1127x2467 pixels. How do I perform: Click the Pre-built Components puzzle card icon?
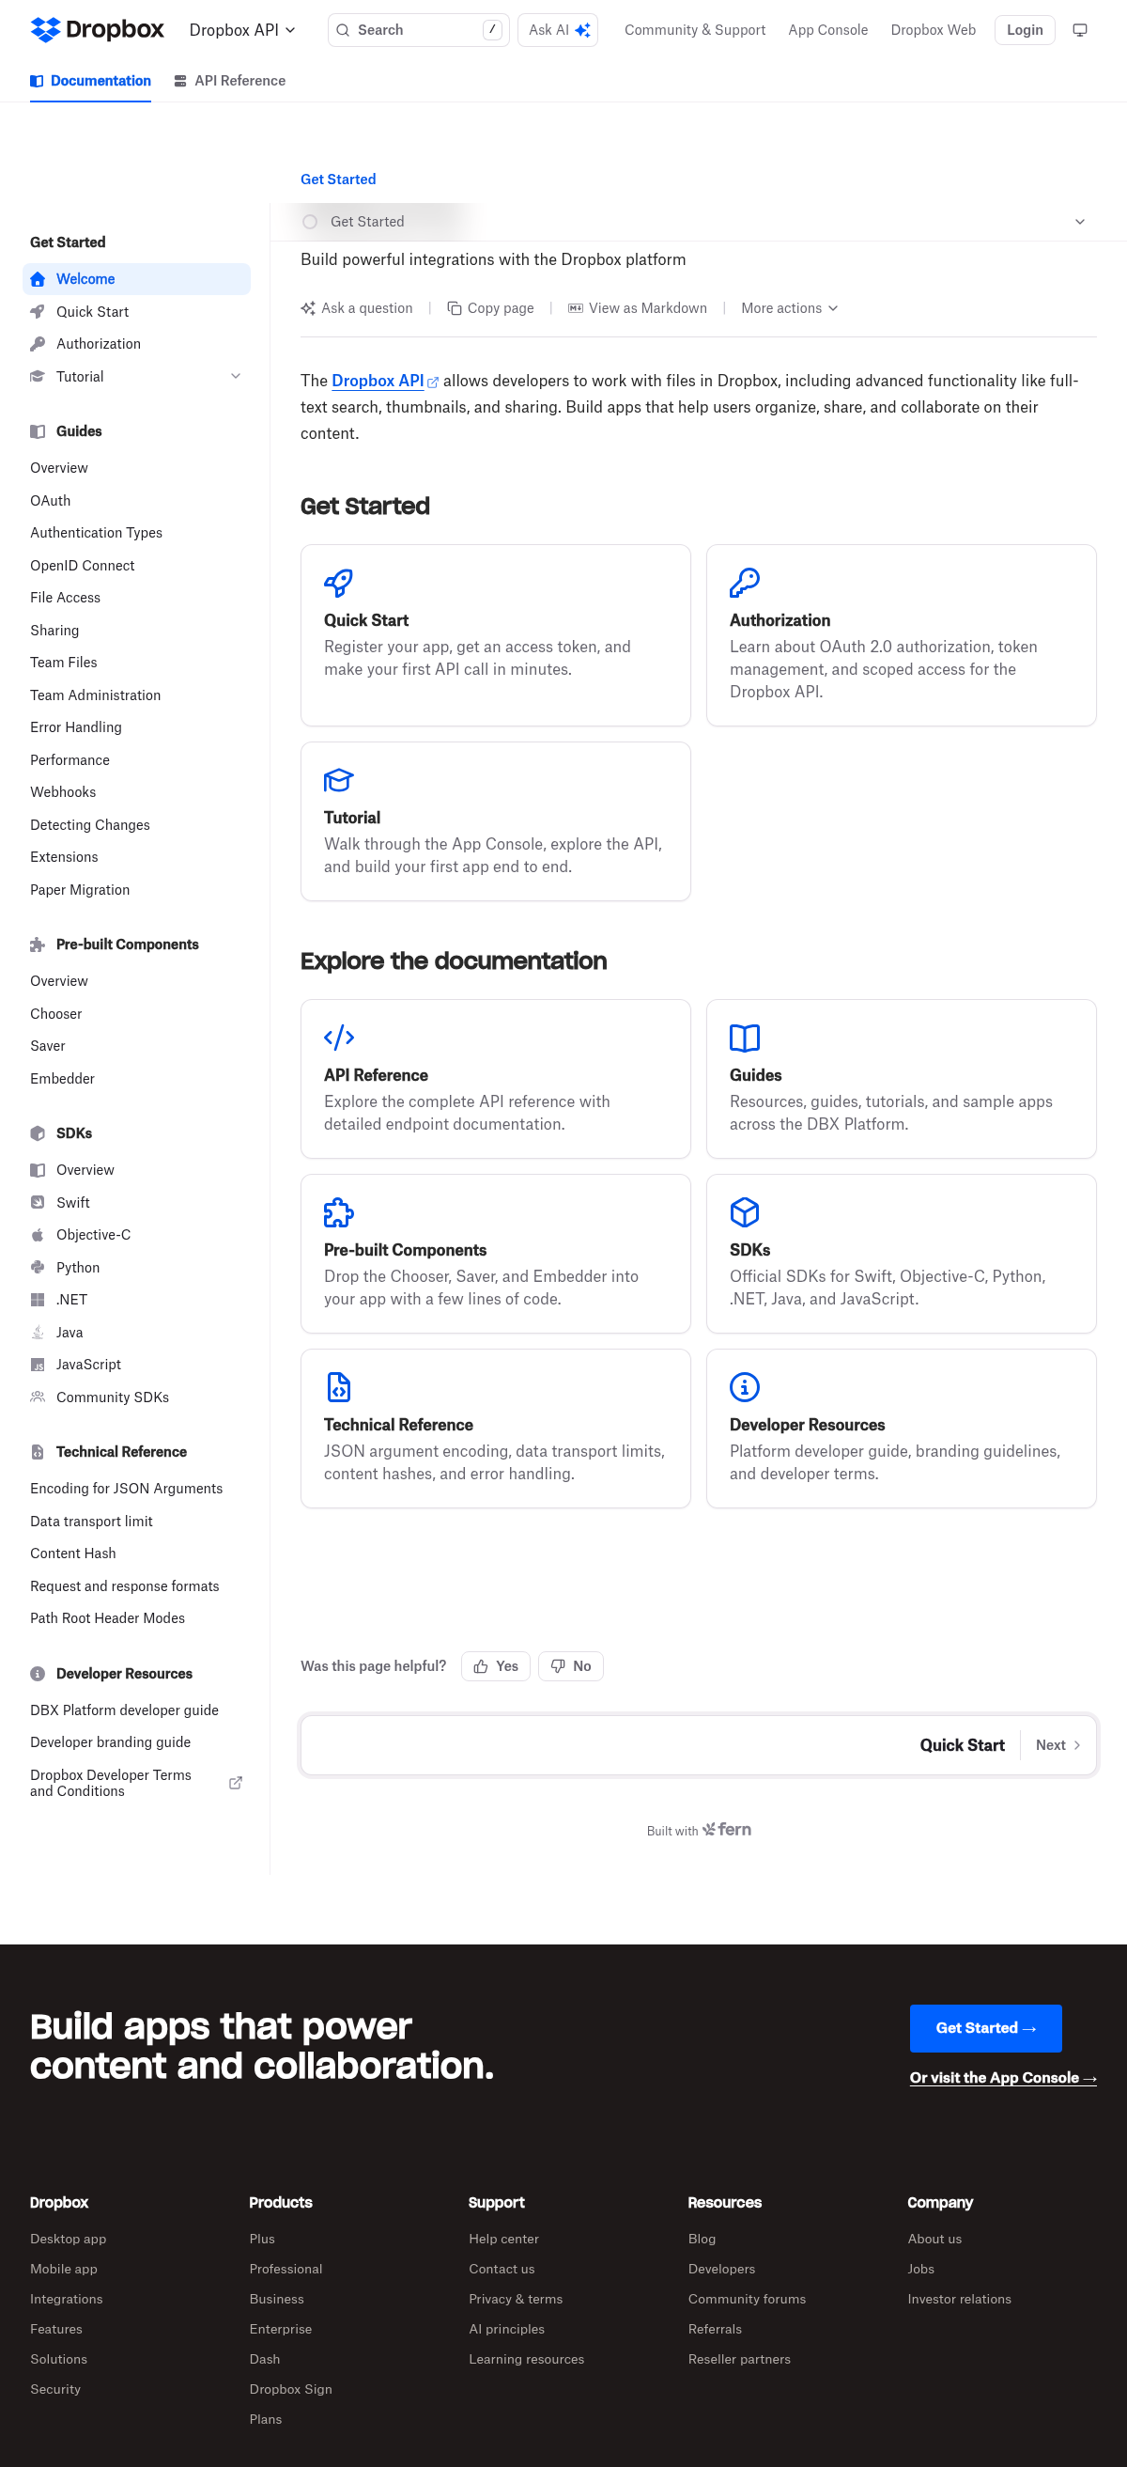pyautogui.click(x=339, y=1212)
